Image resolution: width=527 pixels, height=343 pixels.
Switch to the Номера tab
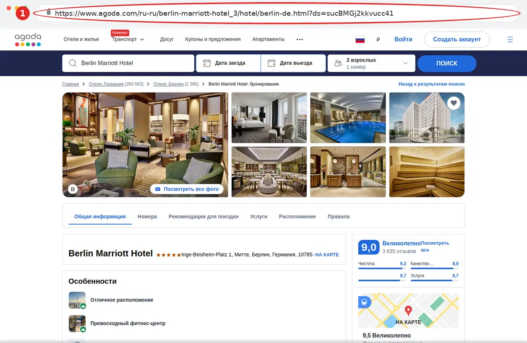click(x=147, y=216)
